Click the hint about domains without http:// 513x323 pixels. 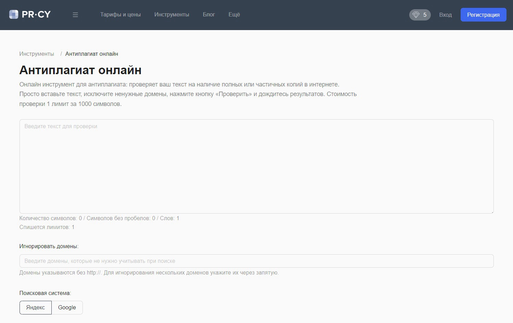pyautogui.click(x=149, y=272)
